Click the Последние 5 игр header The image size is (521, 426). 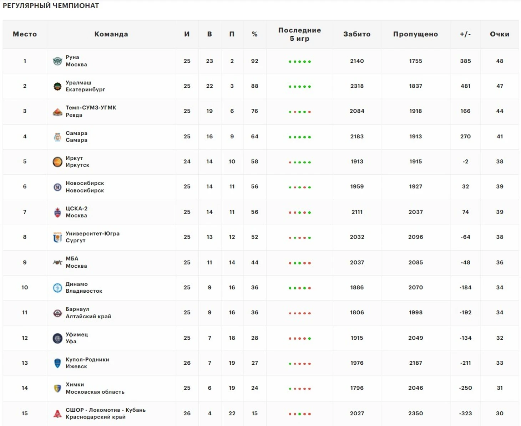pyautogui.click(x=300, y=34)
